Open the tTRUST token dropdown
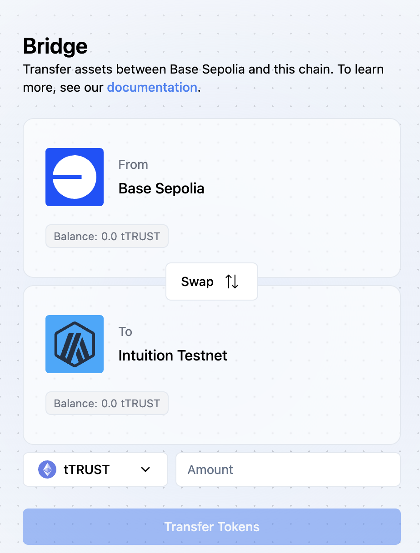The height and width of the screenshot is (553, 420). (95, 469)
